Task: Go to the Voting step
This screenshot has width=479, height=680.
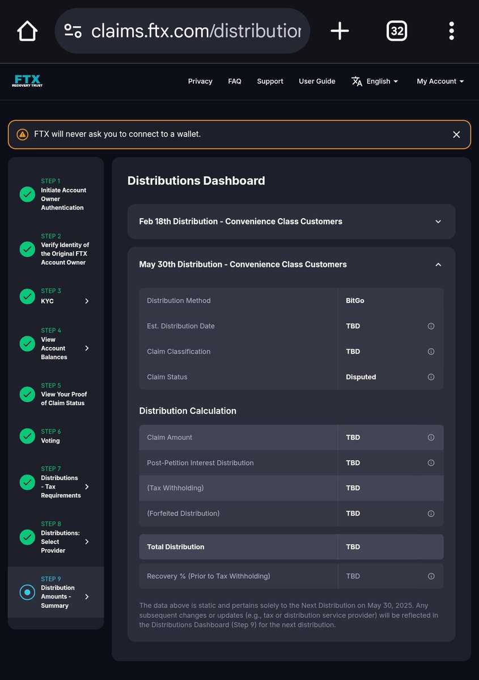Action: (x=50, y=441)
